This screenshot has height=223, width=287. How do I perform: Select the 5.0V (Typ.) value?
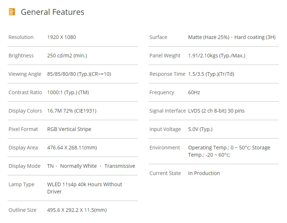coord(200,129)
